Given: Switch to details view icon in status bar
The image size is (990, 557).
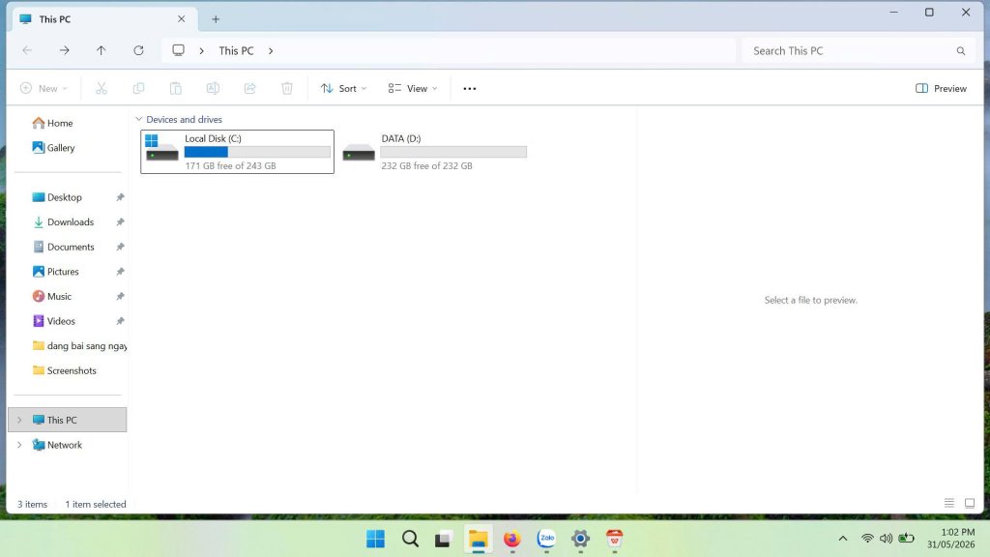Looking at the screenshot, I should (949, 503).
